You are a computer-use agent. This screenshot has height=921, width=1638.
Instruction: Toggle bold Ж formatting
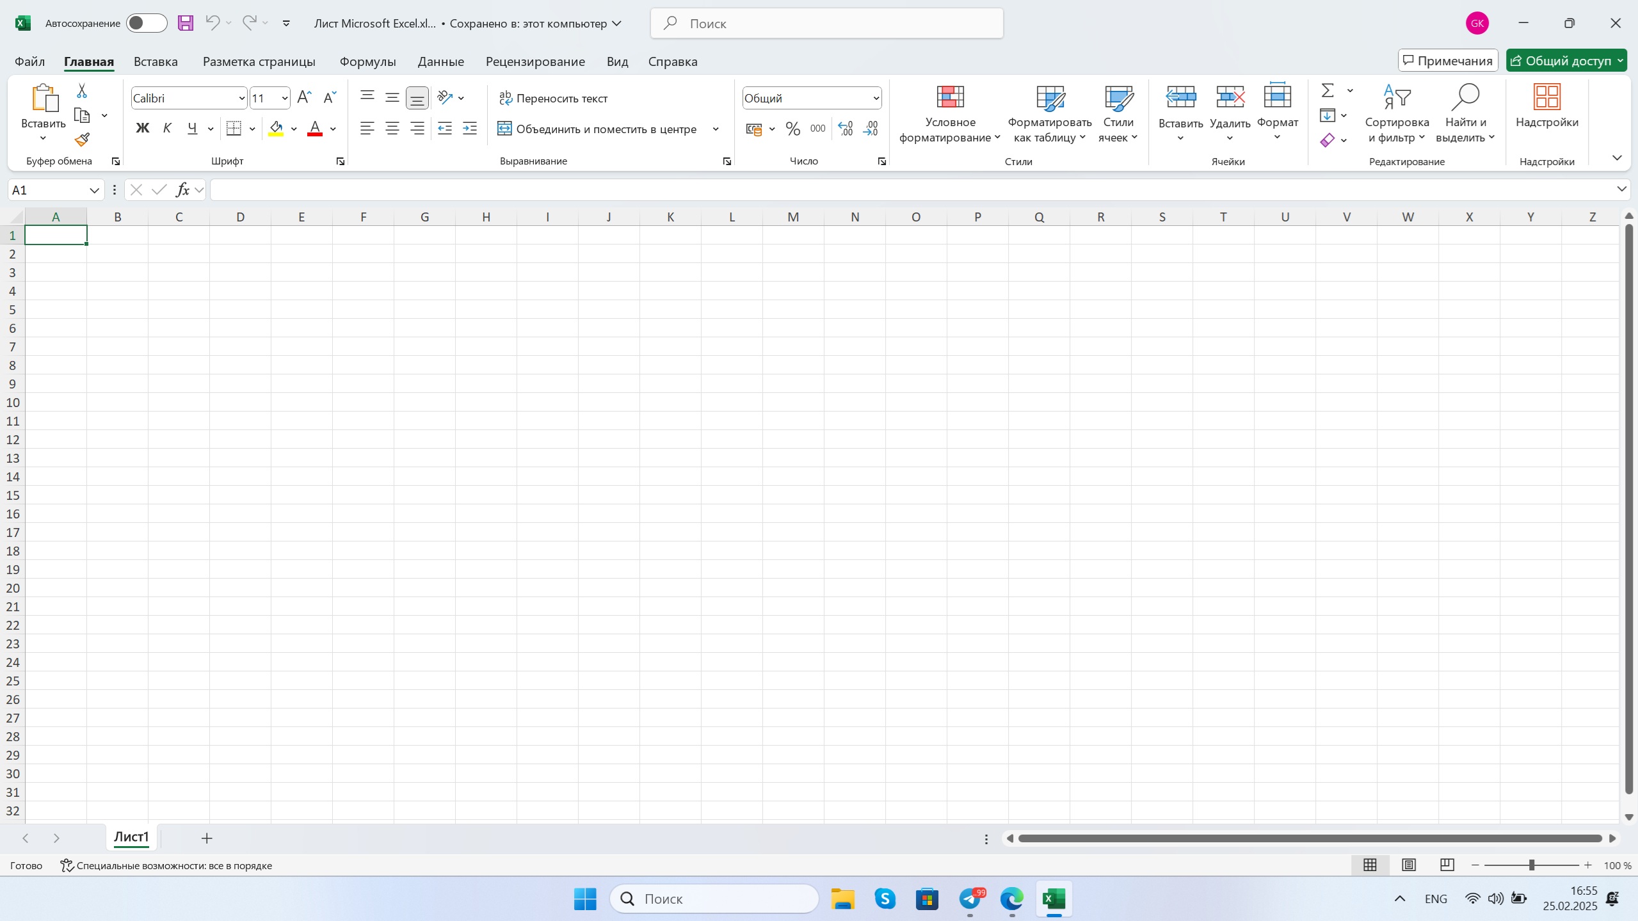point(142,129)
